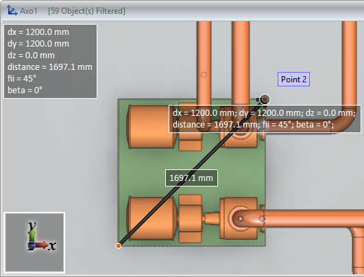The image size is (364, 277).
Task: Click the Axo1 coordinate system icon
Action: 12,11
